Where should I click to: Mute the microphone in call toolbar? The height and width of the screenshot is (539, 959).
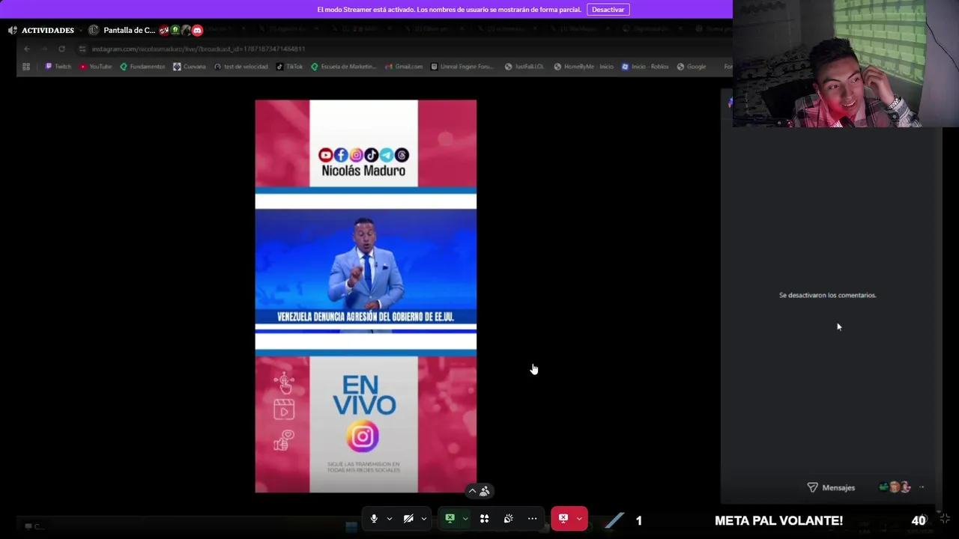[374, 519]
